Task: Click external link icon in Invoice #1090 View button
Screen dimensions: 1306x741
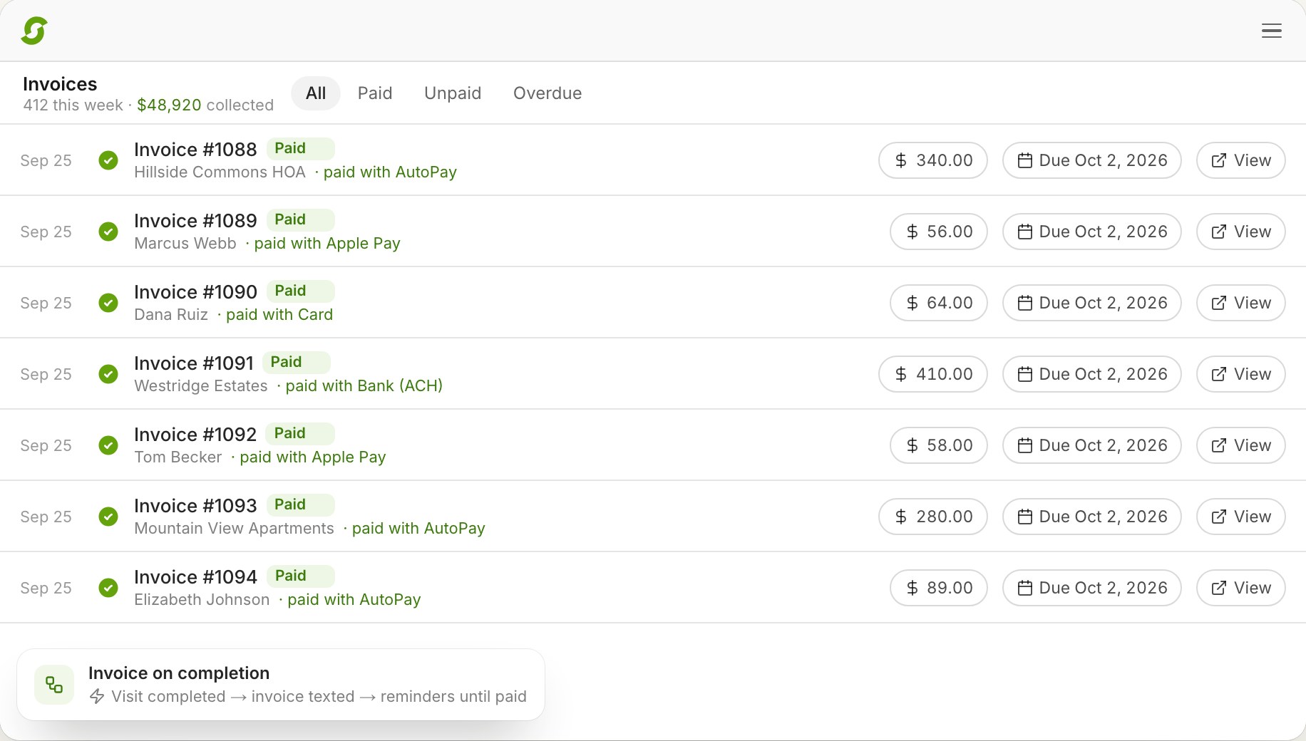Action: (1219, 303)
